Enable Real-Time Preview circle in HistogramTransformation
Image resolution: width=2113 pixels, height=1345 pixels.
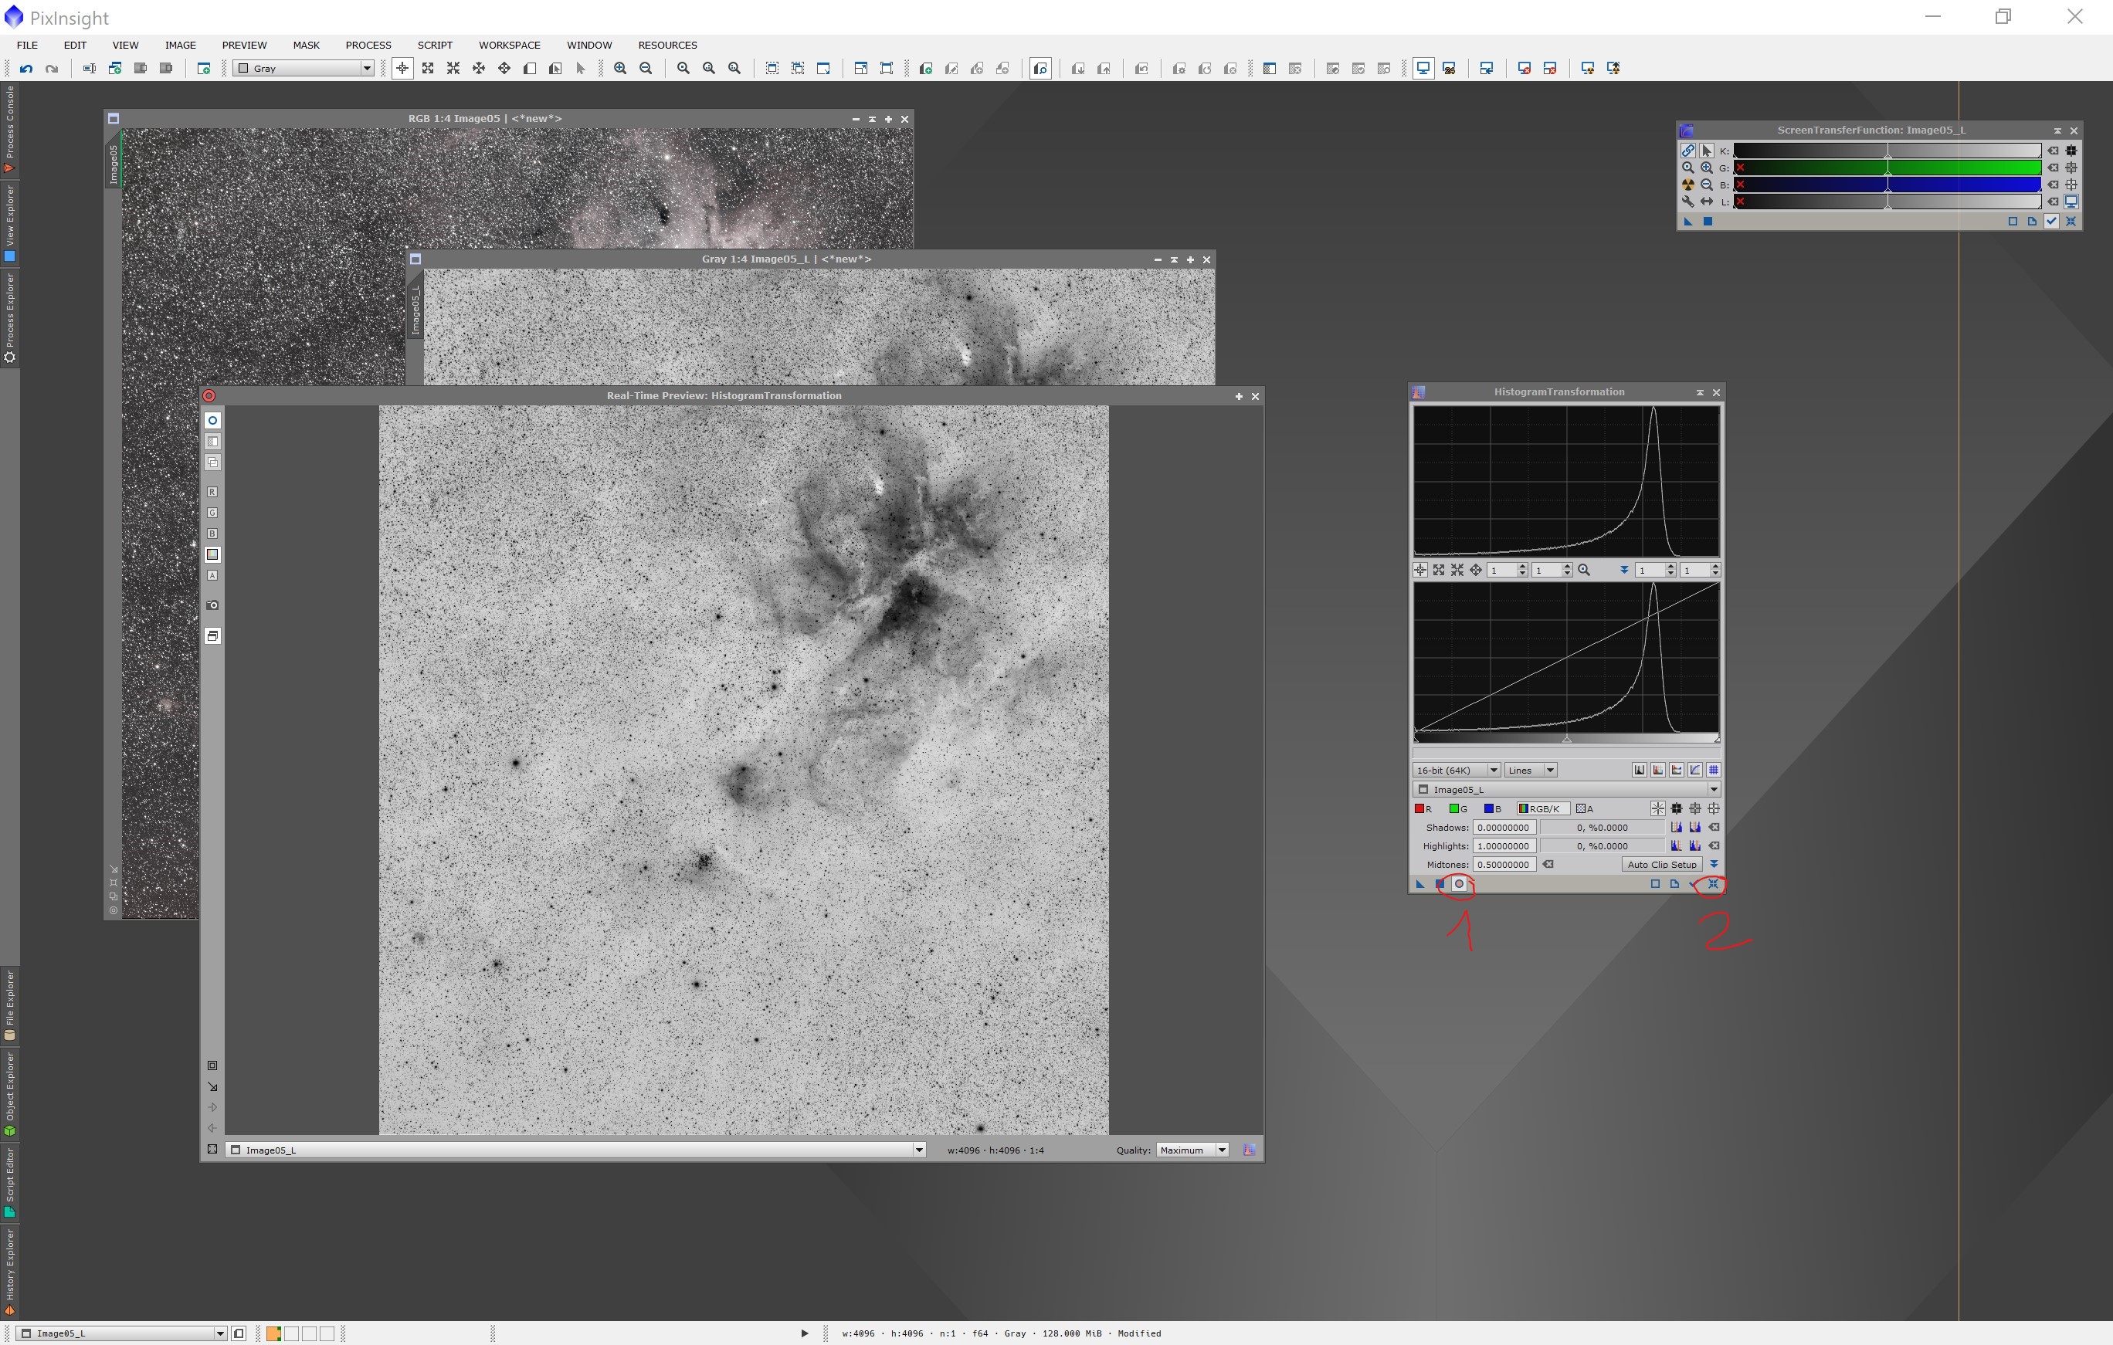pos(1460,883)
